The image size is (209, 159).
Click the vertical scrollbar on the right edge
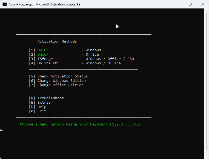(207, 82)
